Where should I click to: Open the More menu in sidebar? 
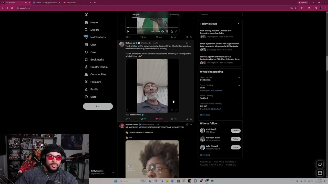coord(90,97)
